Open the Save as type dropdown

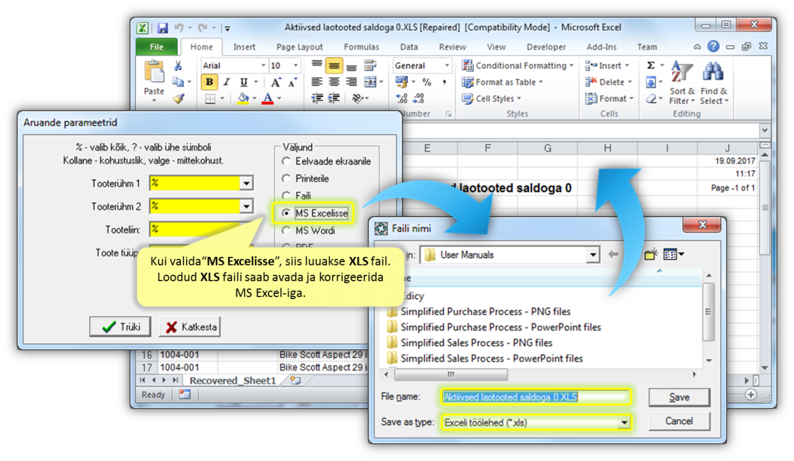tap(624, 423)
